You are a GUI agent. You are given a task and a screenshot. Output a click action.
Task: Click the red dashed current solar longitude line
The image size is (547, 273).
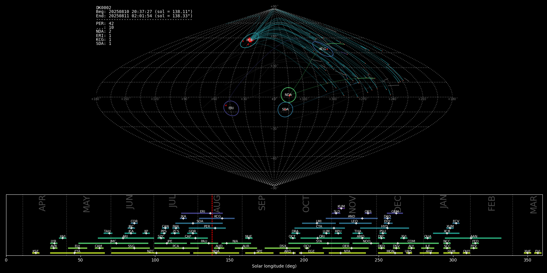[x=212, y=225]
